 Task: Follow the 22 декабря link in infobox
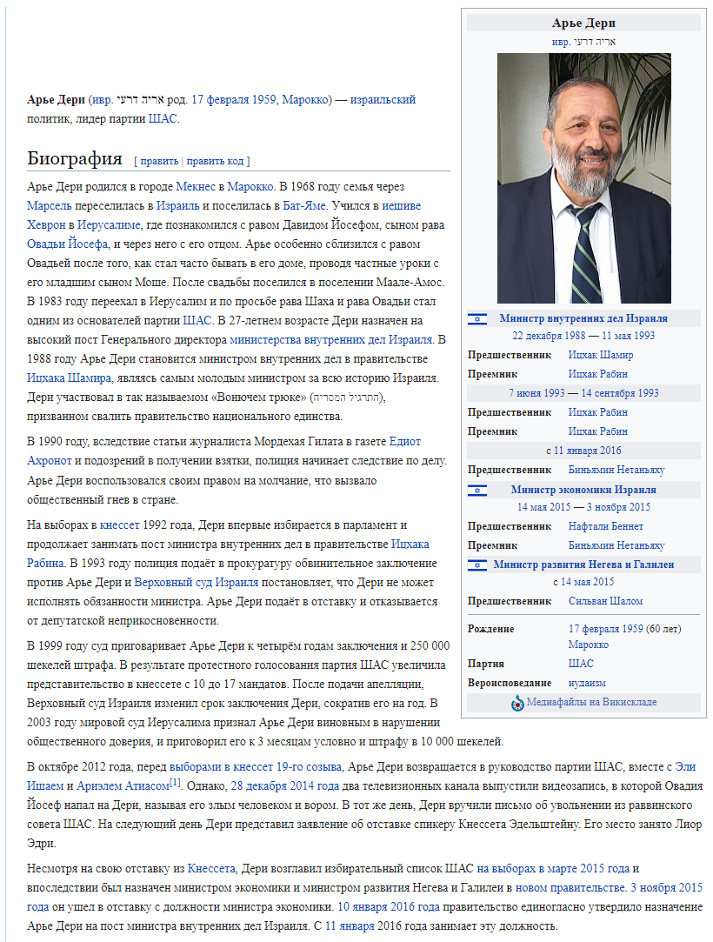tap(536, 337)
